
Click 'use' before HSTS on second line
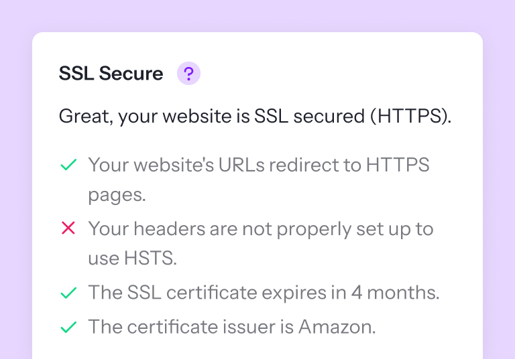[103, 259]
